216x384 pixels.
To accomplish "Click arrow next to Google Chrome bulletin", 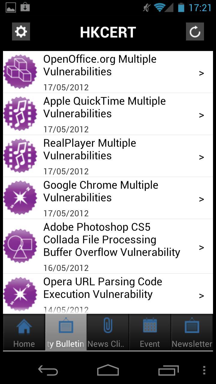I will (x=202, y=199).
